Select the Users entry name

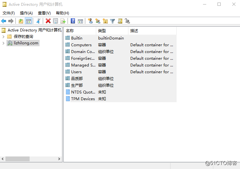click(76, 72)
